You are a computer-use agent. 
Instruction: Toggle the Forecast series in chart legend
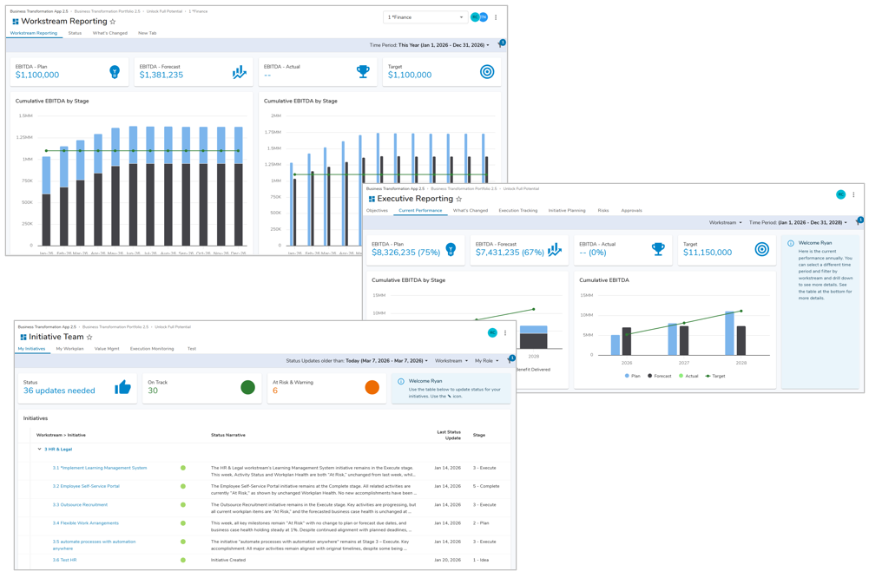click(x=659, y=376)
